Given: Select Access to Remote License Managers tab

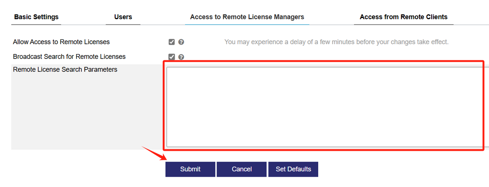Looking at the screenshot, I should tap(247, 17).
